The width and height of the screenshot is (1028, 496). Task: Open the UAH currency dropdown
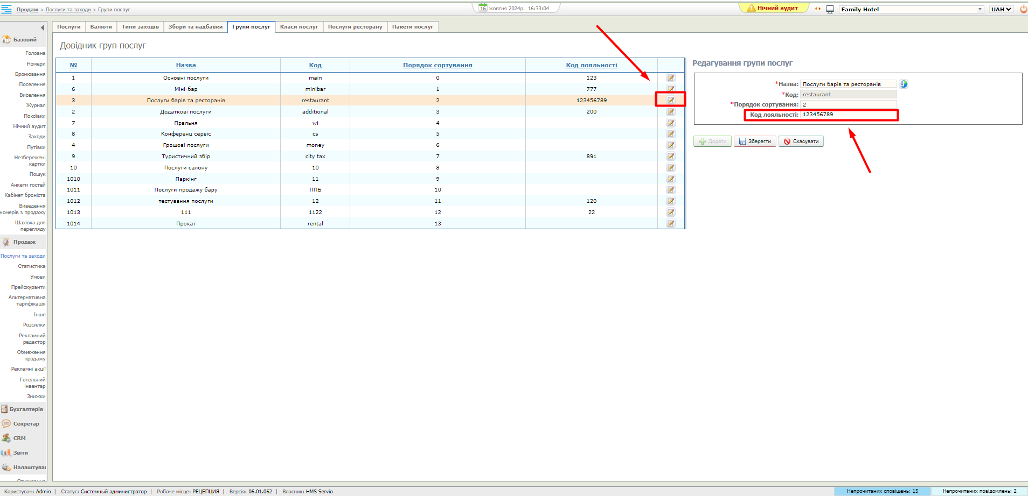click(x=1001, y=9)
